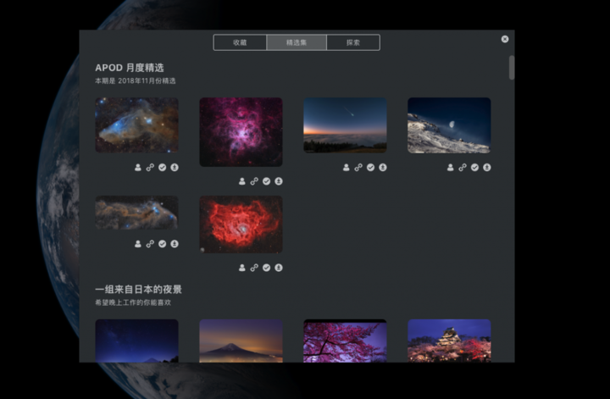The width and height of the screenshot is (610, 399).
Task: Set the blue nebula photo as wallpaper via checkmark
Action: (162, 167)
